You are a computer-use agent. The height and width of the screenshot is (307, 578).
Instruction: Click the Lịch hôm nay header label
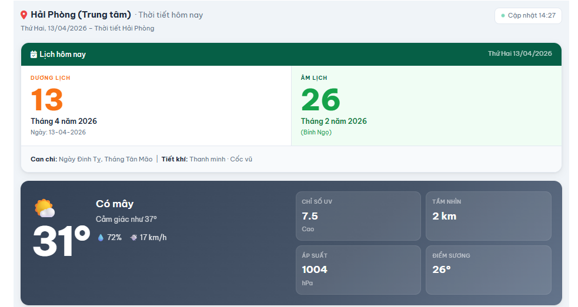pos(62,55)
